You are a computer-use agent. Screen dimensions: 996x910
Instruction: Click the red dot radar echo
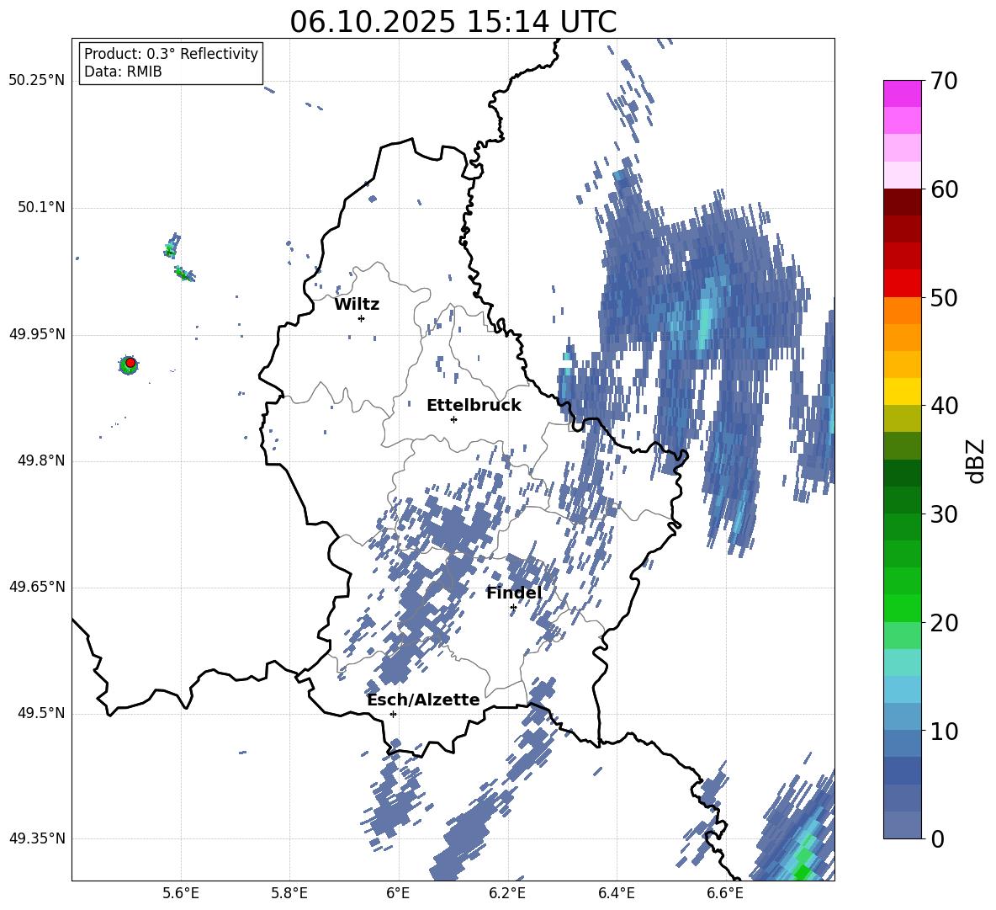(x=130, y=363)
